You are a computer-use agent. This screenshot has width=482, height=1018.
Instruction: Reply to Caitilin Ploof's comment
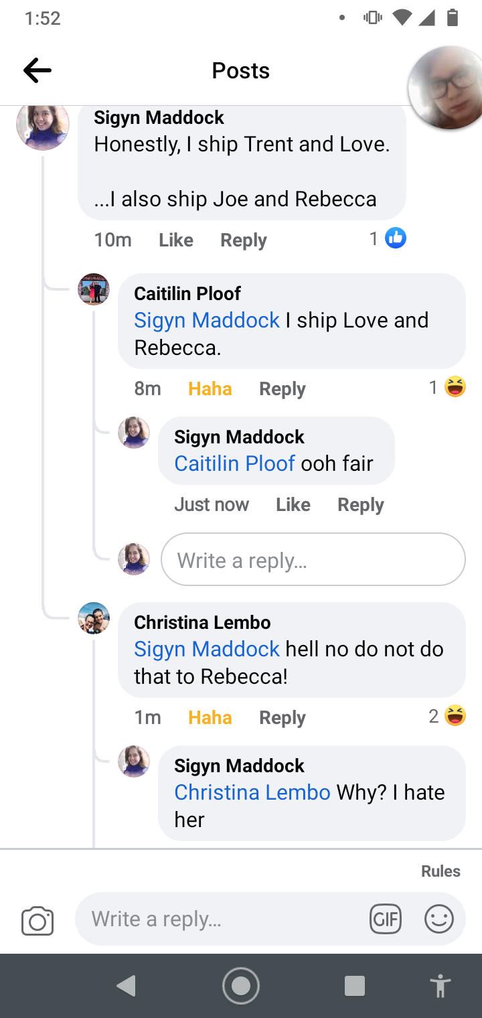[283, 389]
